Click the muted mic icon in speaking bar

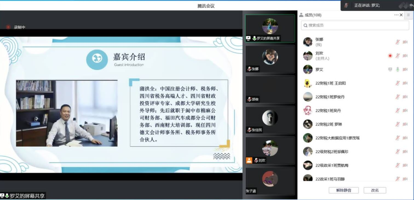pyautogui.click(x=346, y=5)
